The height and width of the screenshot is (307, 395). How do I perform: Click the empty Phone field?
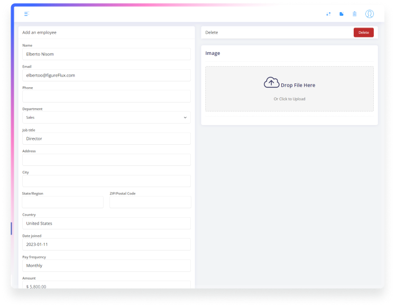click(x=106, y=96)
